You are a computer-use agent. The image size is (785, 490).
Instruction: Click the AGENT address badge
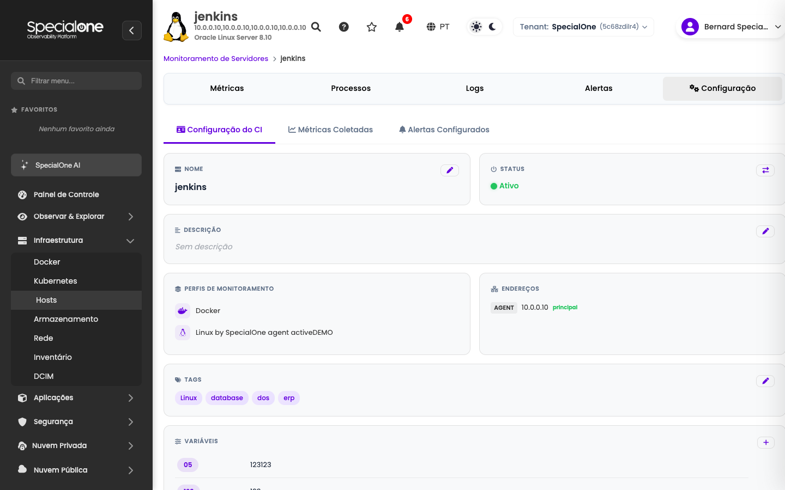tap(504, 308)
